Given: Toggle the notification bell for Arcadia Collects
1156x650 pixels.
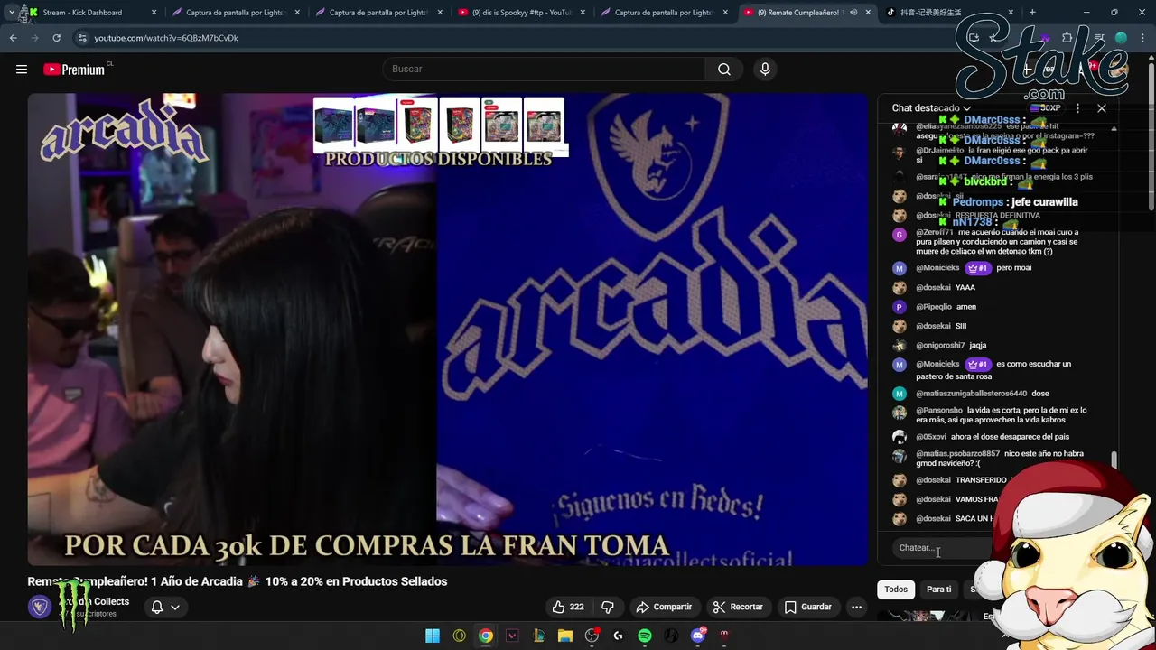Looking at the screenshot, I should (157, 607).
